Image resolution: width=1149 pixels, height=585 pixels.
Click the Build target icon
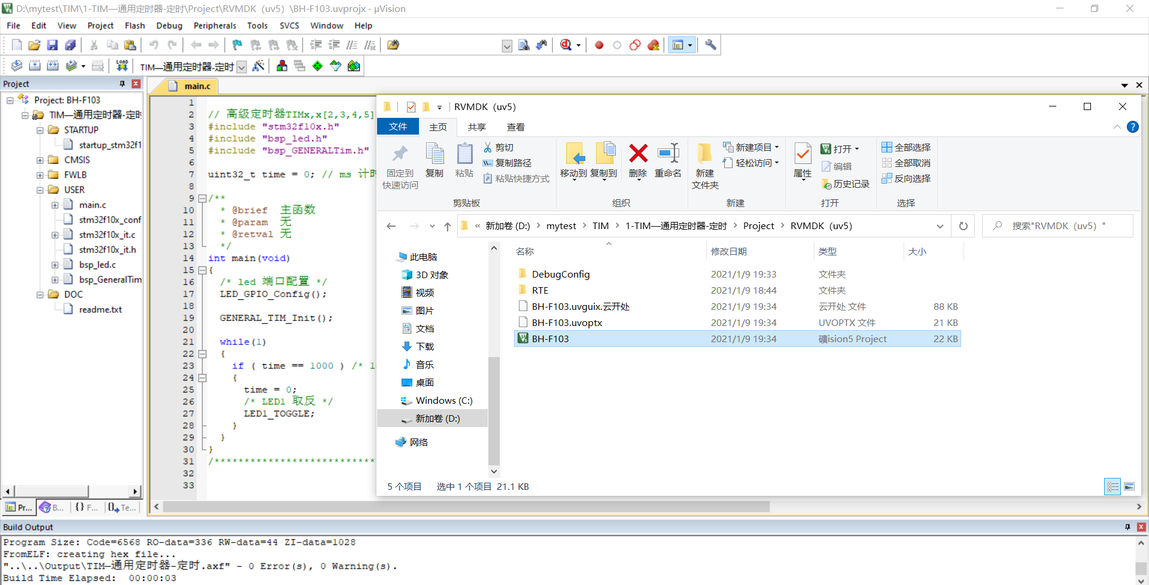pyautogui.click(x=35, y=66)
